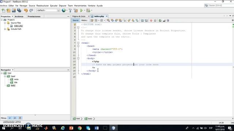Open the Debug Project dropdown arrow
Viewport: 234px width, 131px height.
point(91,10)
